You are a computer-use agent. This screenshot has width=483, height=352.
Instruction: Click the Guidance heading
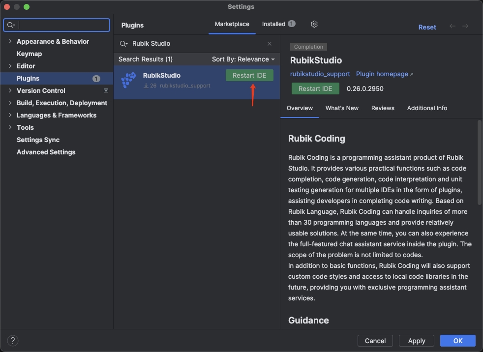point(309,320)
